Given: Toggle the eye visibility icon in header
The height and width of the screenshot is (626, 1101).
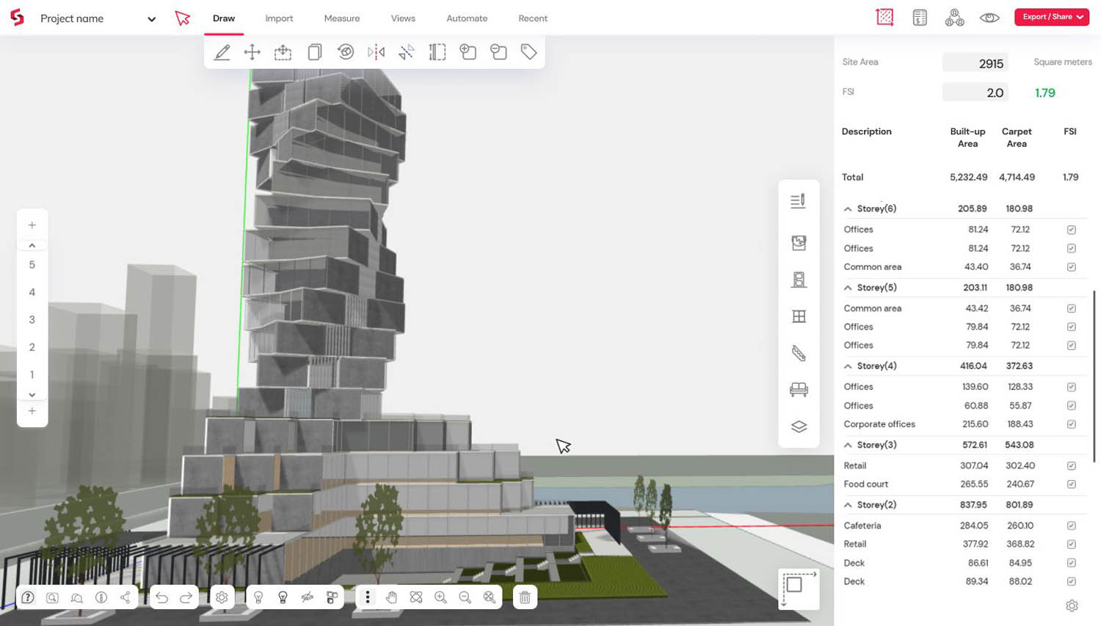Looking at the screenshot, I should click(989, 18).
